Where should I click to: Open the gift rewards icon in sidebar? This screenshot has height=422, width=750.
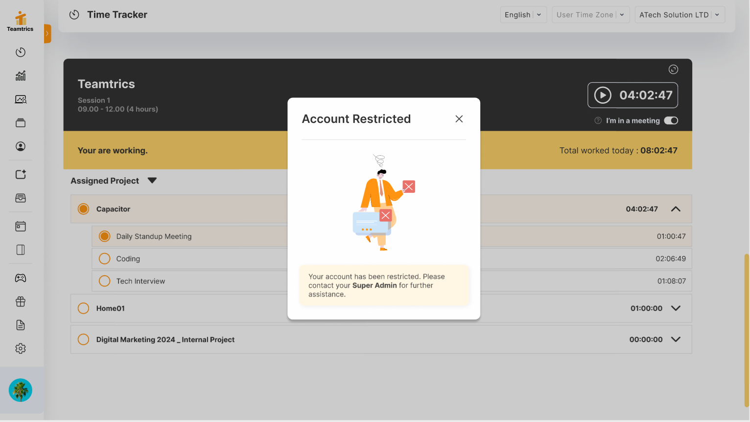21,302
